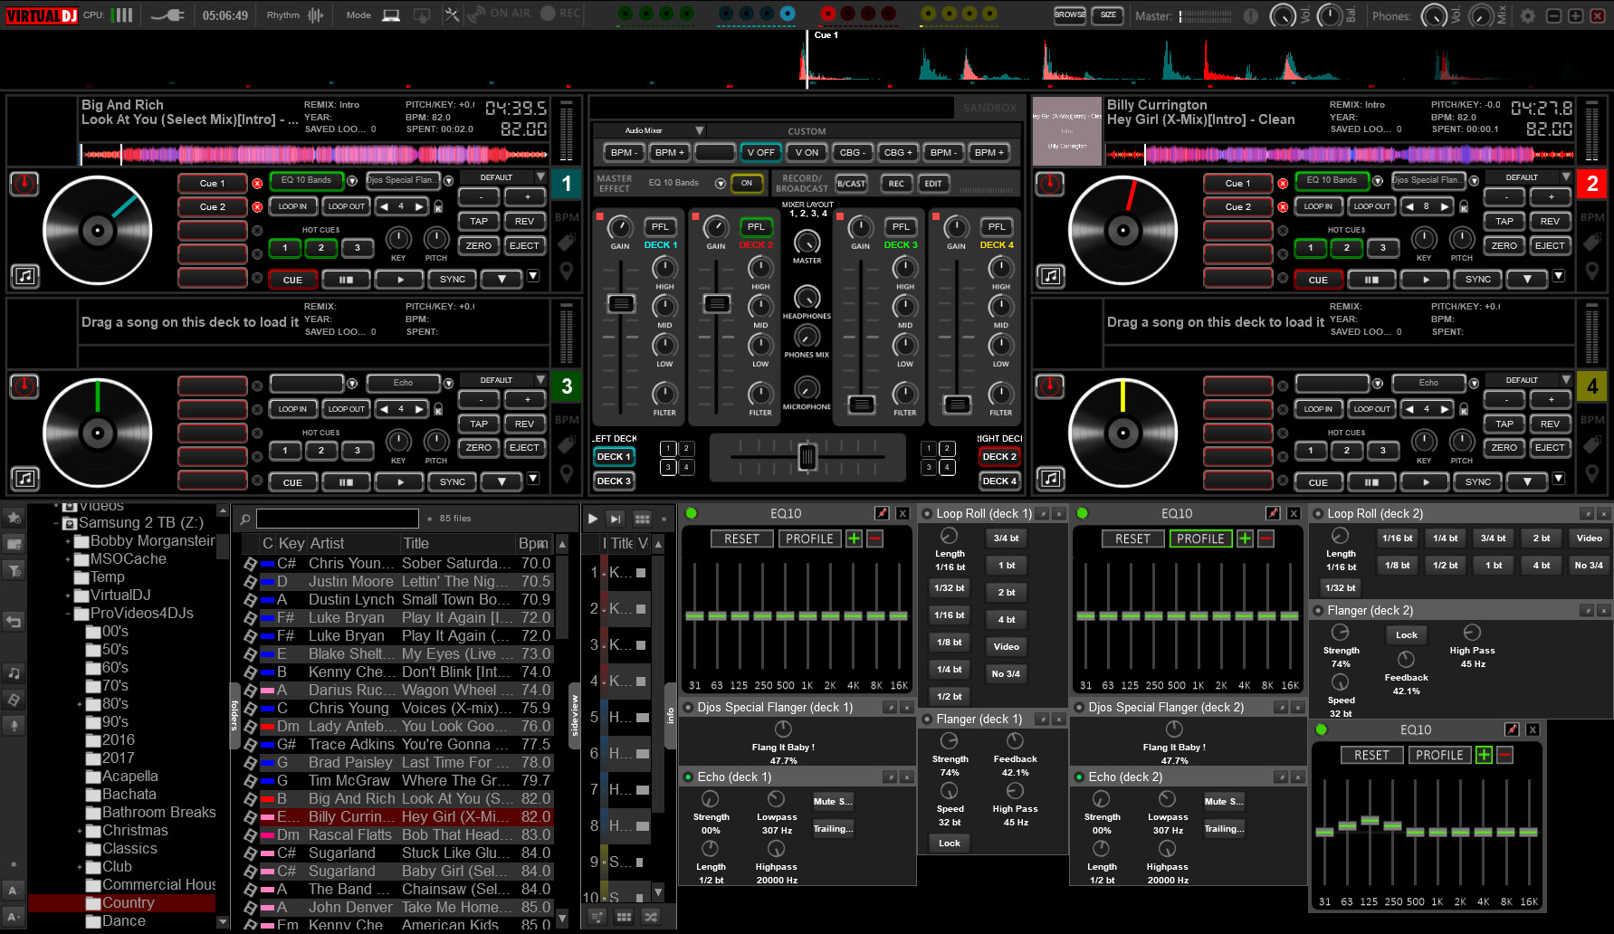Toggle the Master Effect ON button
1614x934 pixels.
pyautogui.click(x=747, y=183)
